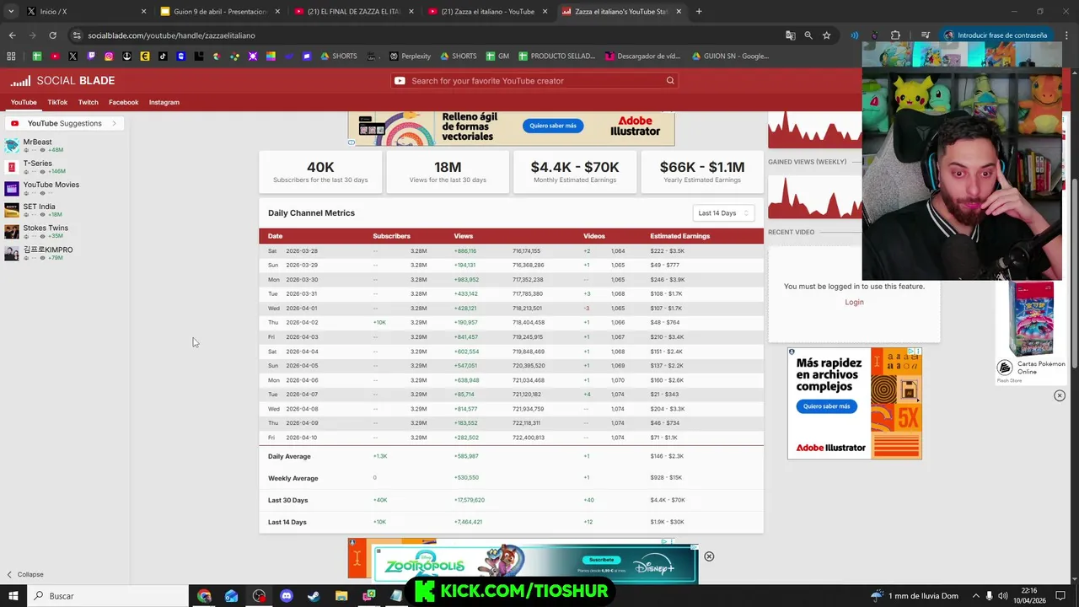Click the Login link in Recent Video
This screenshot has height=607, width=1079.
854,302
